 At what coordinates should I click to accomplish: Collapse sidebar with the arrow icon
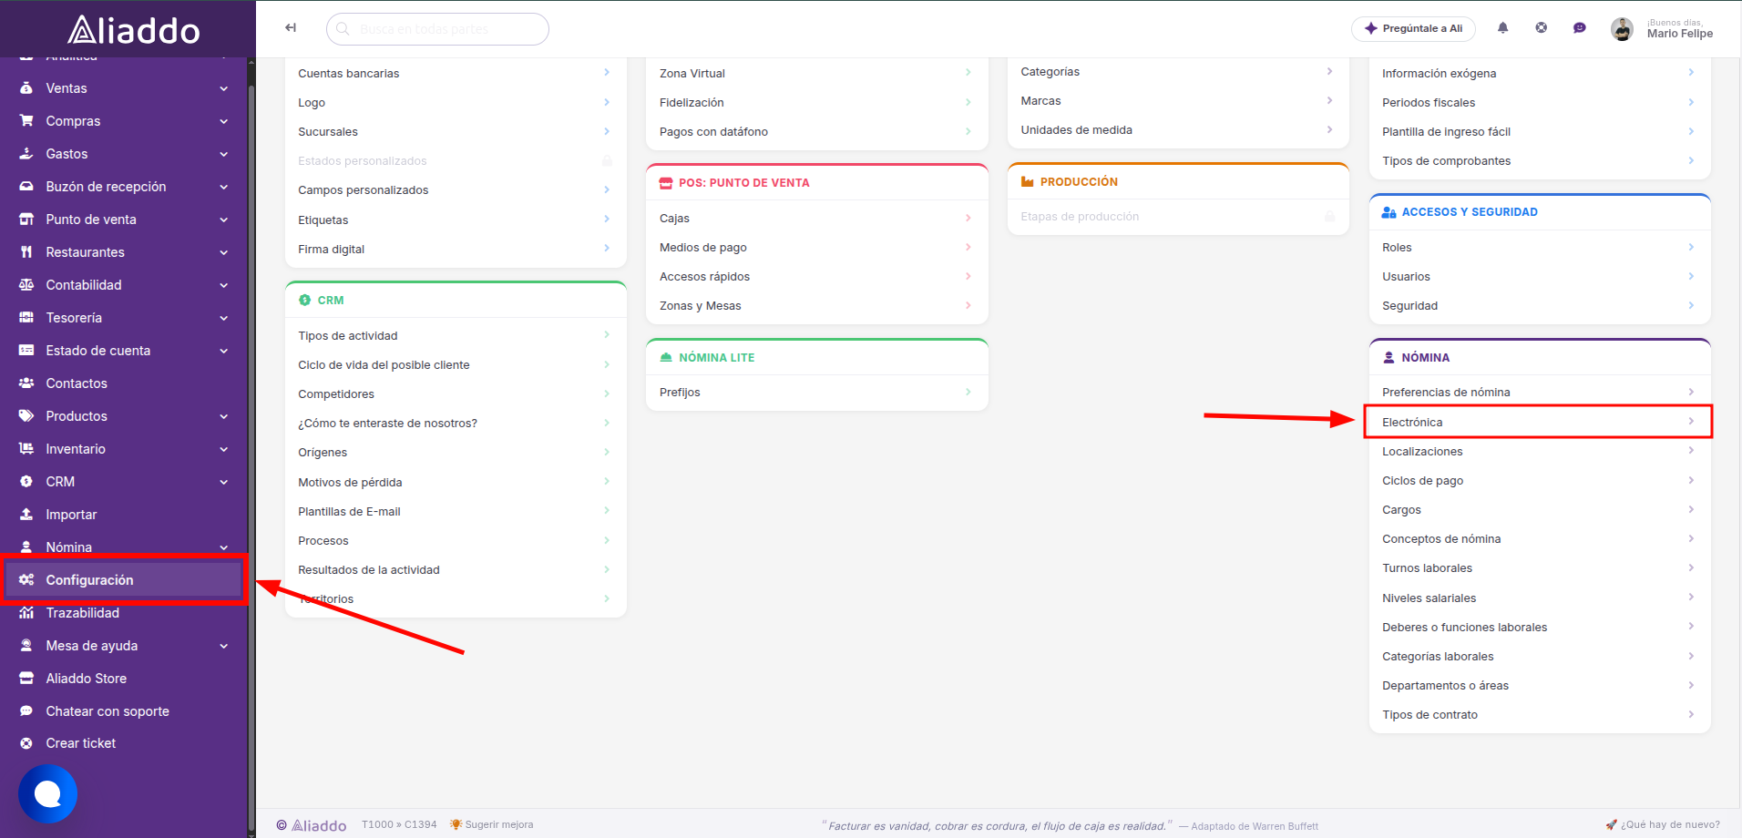[291, 27]
